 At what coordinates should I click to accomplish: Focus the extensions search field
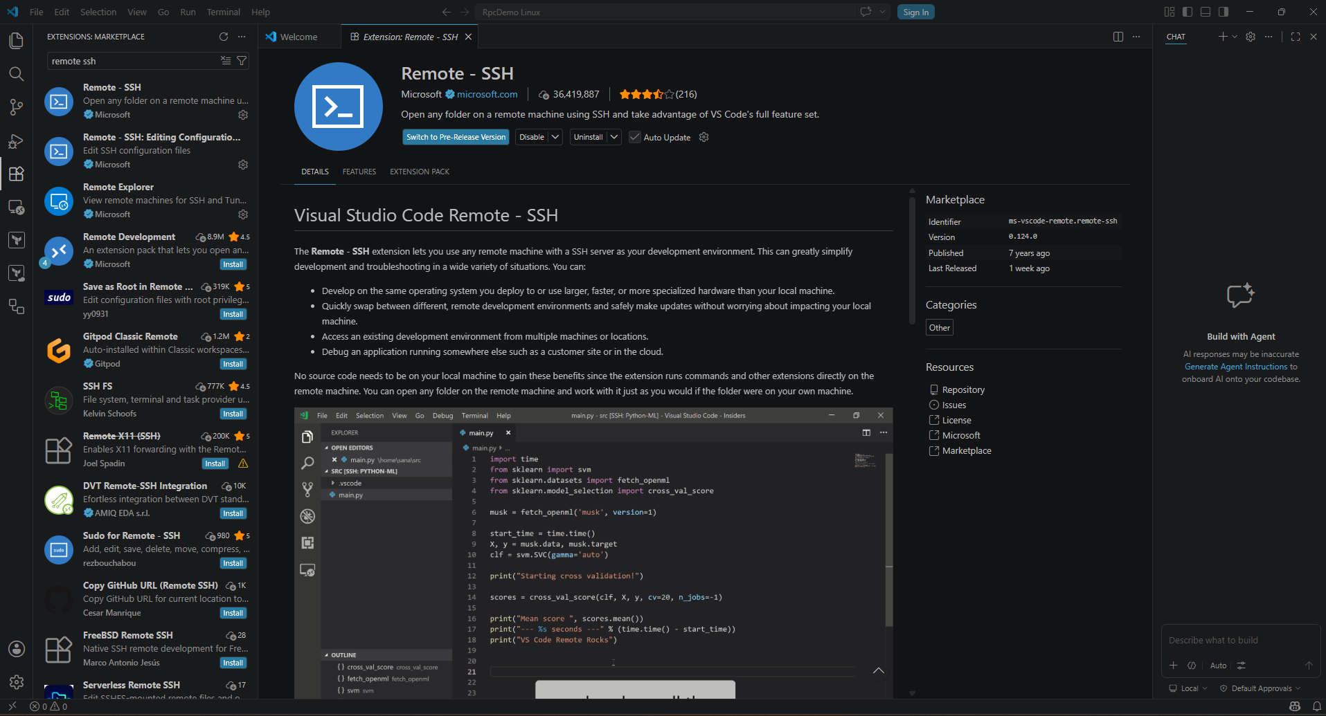coord(133,61)
